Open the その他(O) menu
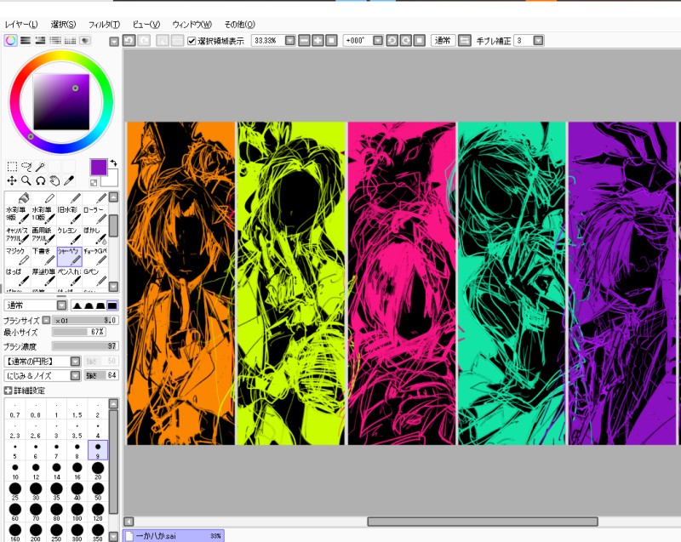This screenshot has width=681, height=542. 239,25
